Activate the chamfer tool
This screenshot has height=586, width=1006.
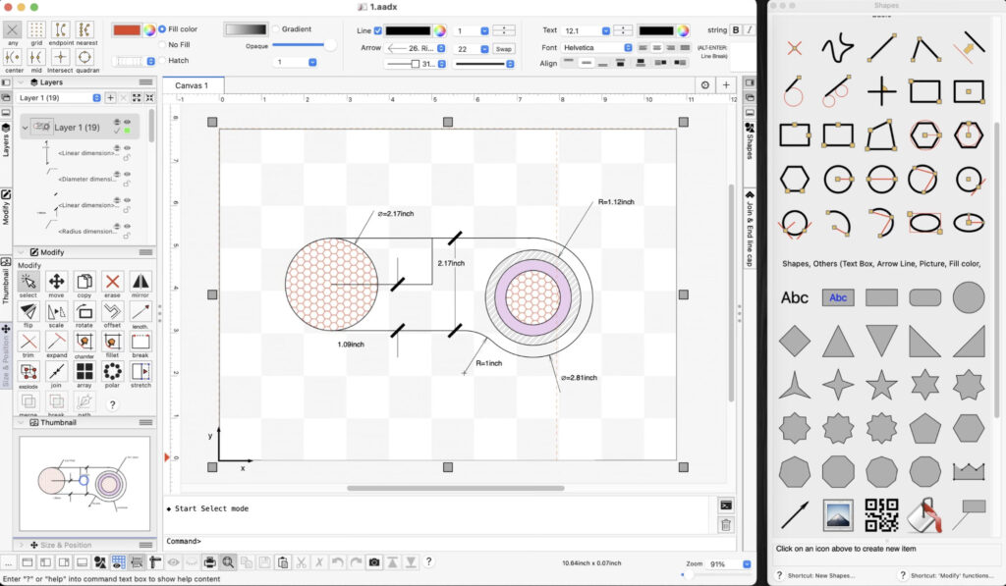pos(84,342)
